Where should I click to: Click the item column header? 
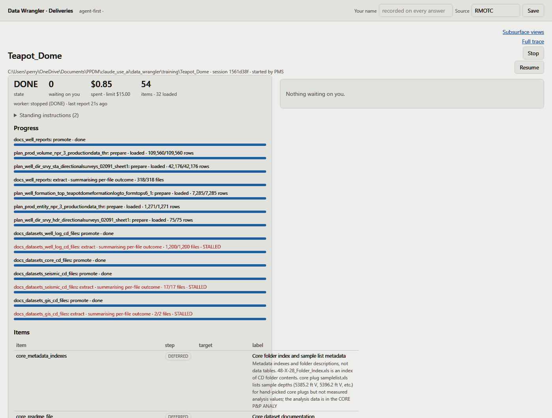pyautogui.click(x=21, y=345)
